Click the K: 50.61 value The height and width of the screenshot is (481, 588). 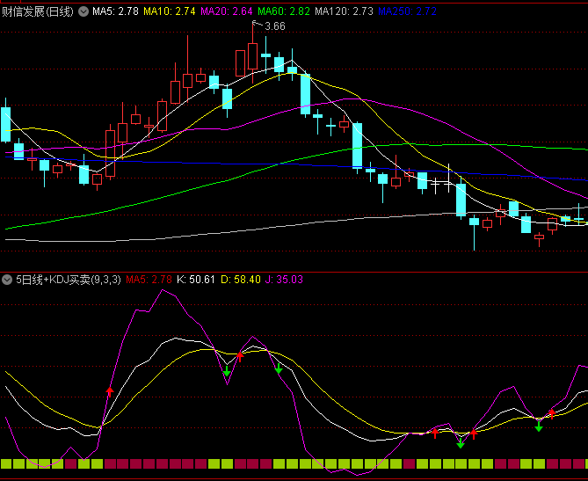pos(196,280)
